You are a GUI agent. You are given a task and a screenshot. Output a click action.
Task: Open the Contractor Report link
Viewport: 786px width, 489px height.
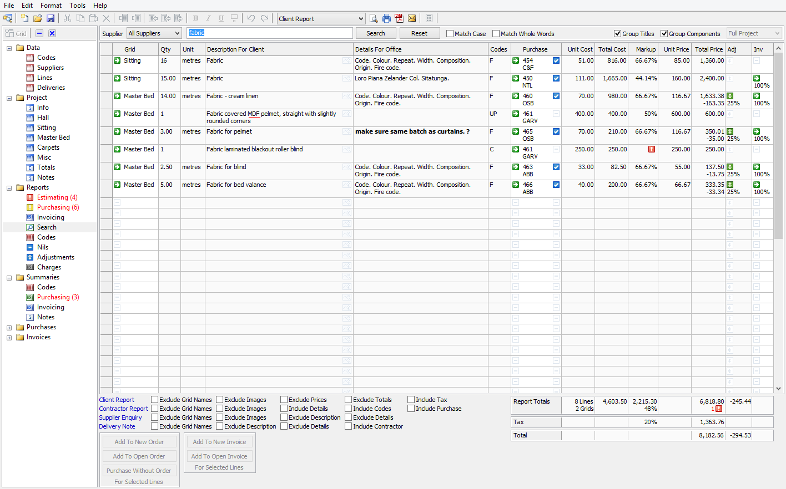(124, 409)
